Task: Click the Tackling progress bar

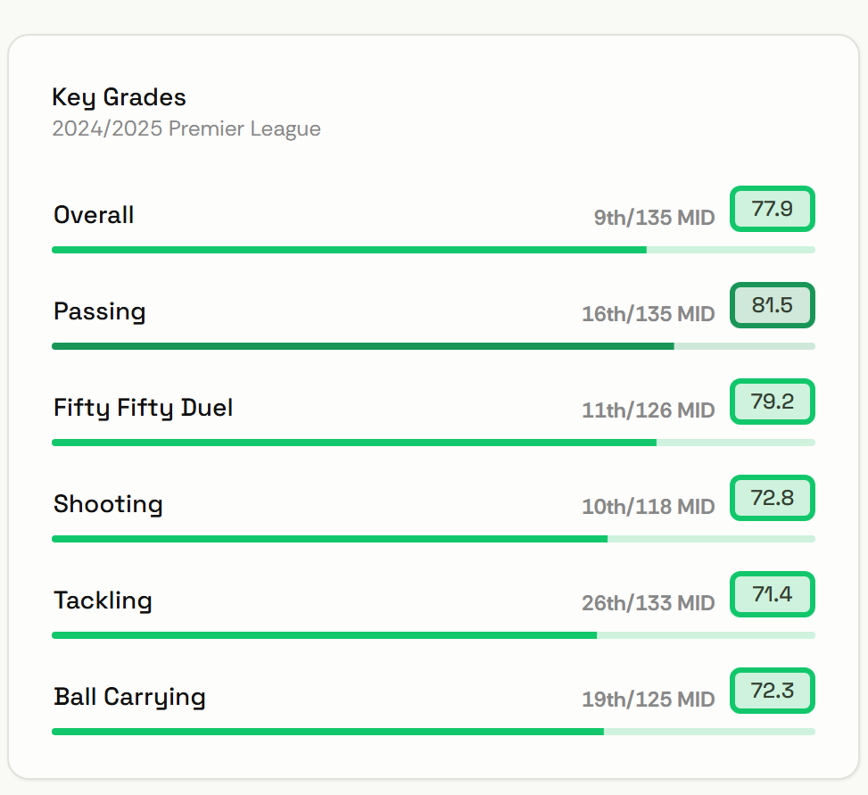Action: point(434,635)
